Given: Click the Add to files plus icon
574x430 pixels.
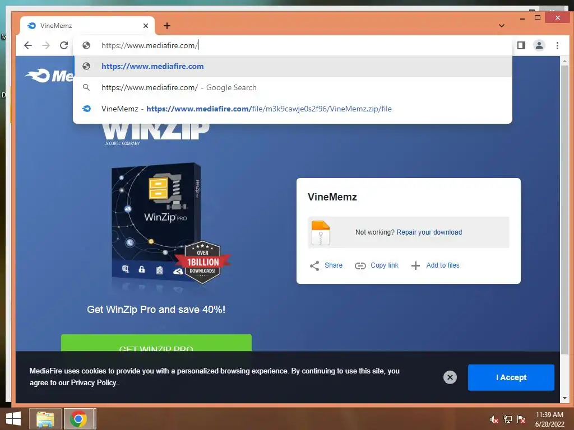Looking at the screenshot, I should point(415,266).
